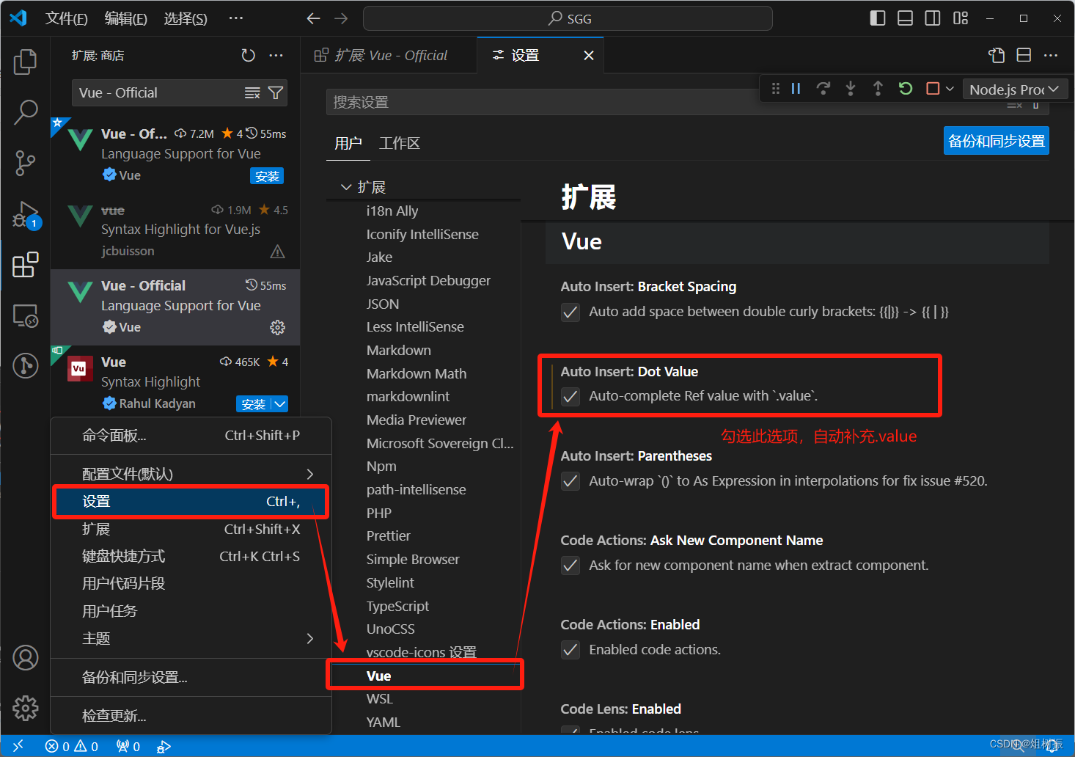Switch to the 扩展: Vue - Official tab
Image resolution: width=1075 pixels, height=757 pixels.
[389, 55]
